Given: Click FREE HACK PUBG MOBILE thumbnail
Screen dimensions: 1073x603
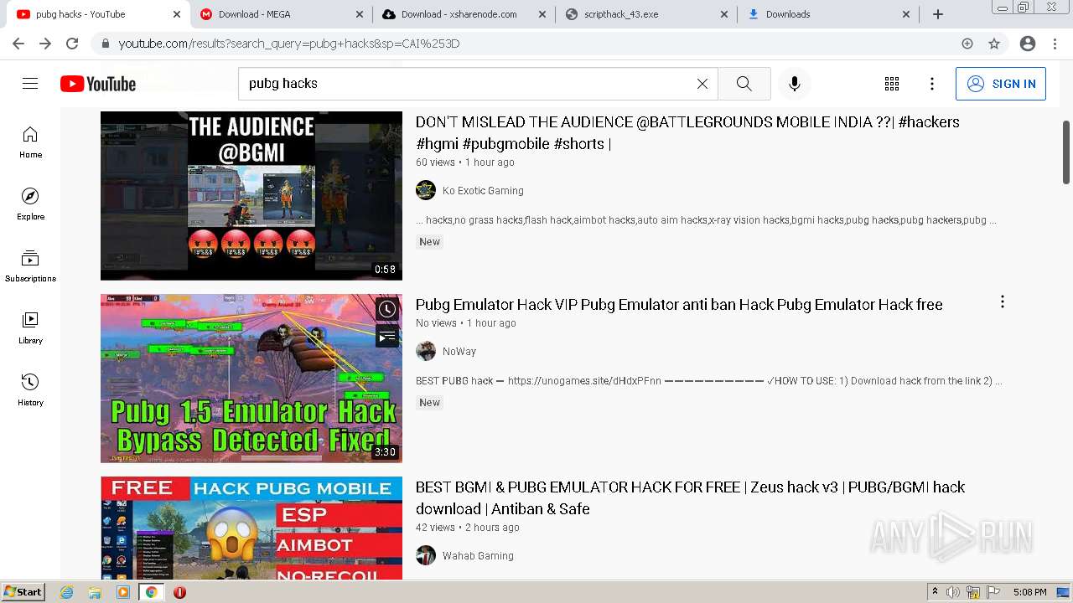Looking at the screenshot, I should coord(251,528).
